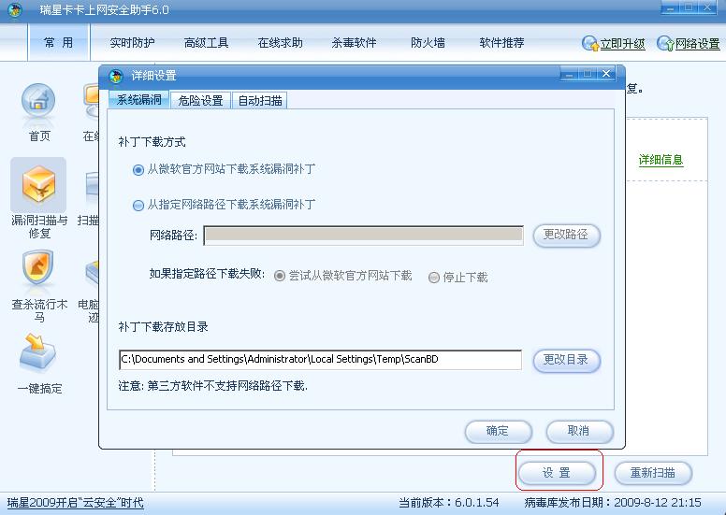726x515 pixels.
Task: Open the 漏洞扫描与修复 box icon
Action: [38, 185]
